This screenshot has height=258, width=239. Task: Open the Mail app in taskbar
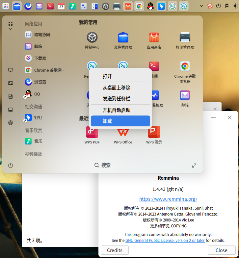click(x=39, y=6)
